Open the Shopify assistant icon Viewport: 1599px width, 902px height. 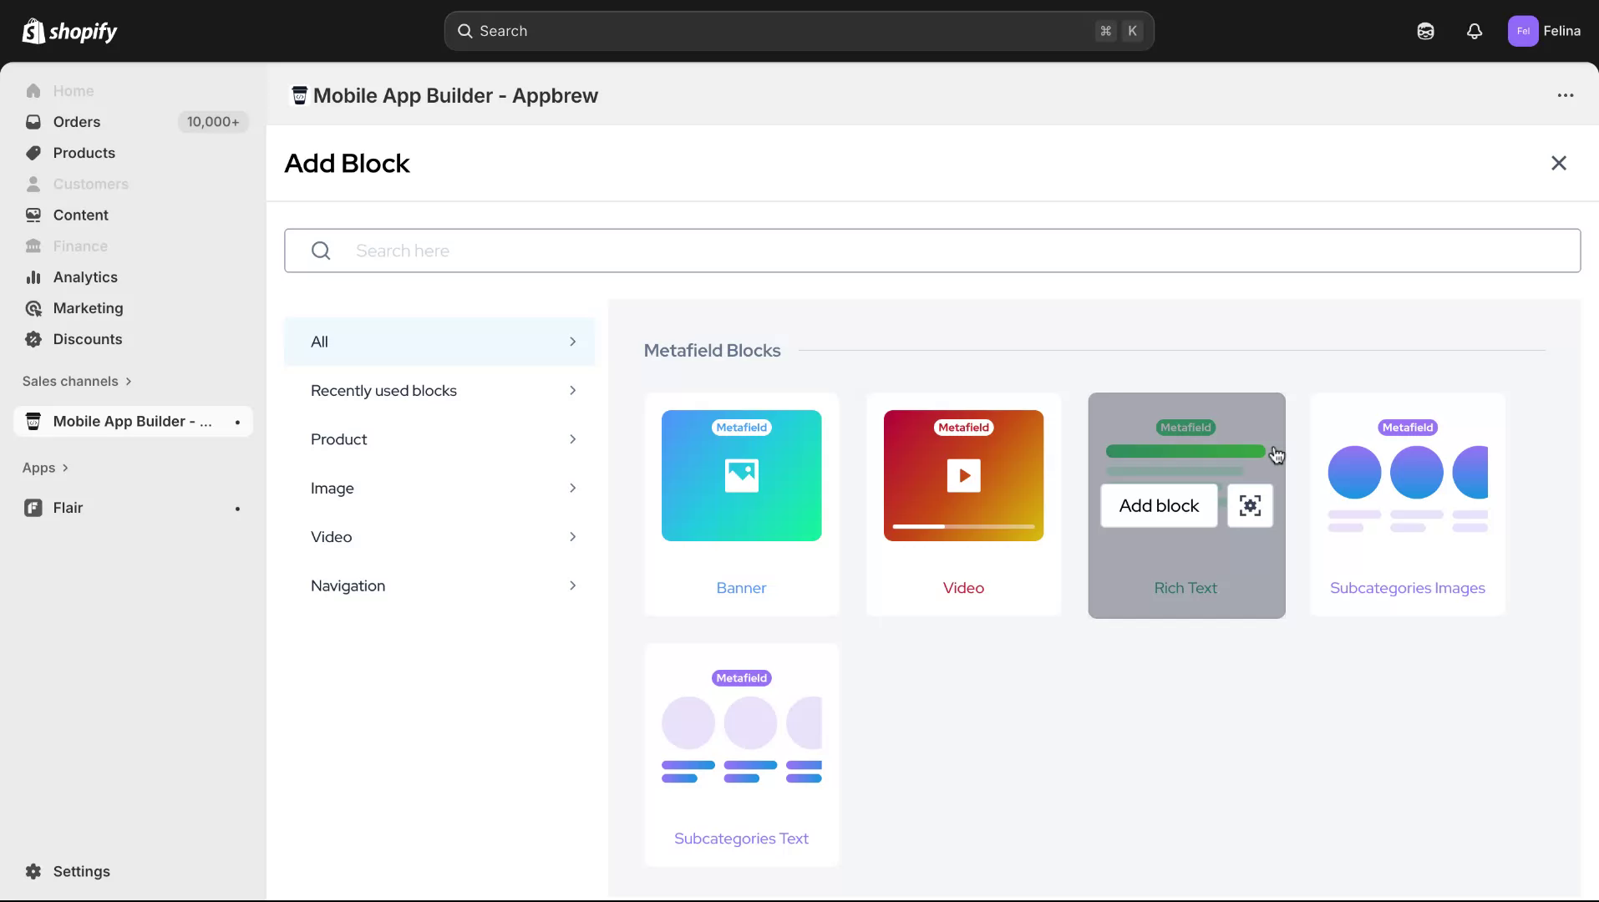tap(1426, 31)
